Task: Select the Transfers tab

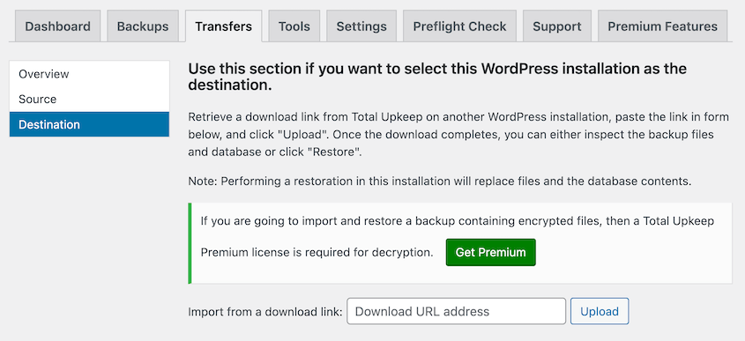Action: tap(223, 26)
